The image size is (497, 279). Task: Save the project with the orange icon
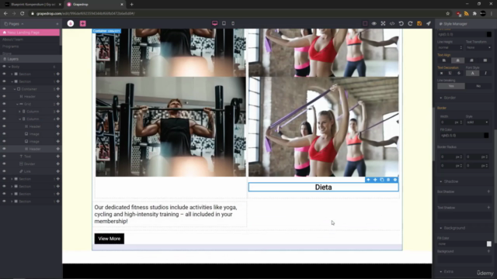coord(419,23)
